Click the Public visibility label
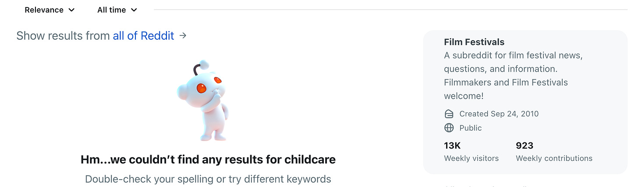This screenshot has height=187, width=638. (471, 128)
